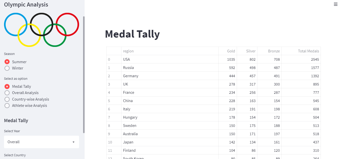This screenshot has height=159, width=344.
Task: Click the Total Medals column header
Action: point(308,51)
